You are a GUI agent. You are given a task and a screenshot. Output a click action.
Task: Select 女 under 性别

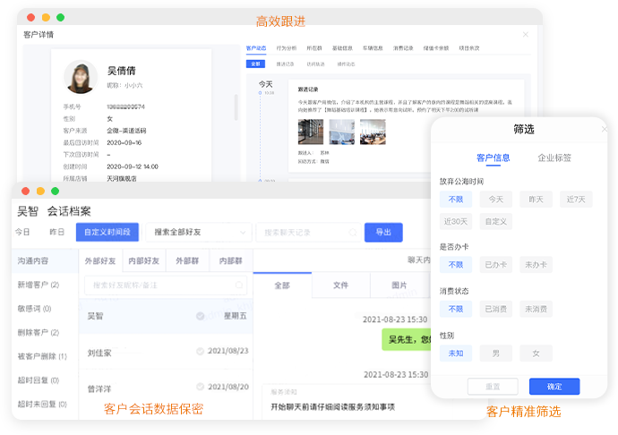tap(536, 354)
